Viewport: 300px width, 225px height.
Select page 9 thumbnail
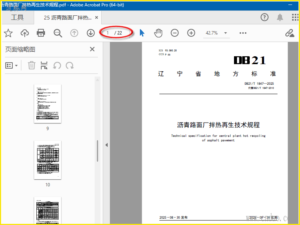point(48,104)
